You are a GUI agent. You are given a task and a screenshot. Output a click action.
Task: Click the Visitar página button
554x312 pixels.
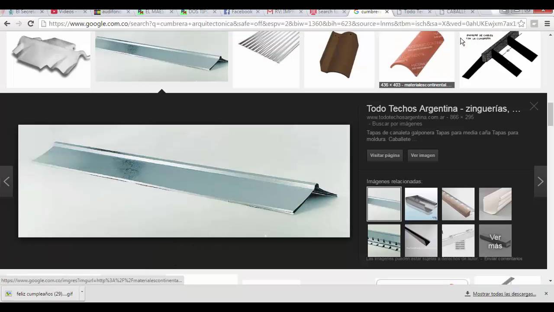pos(385,155)
